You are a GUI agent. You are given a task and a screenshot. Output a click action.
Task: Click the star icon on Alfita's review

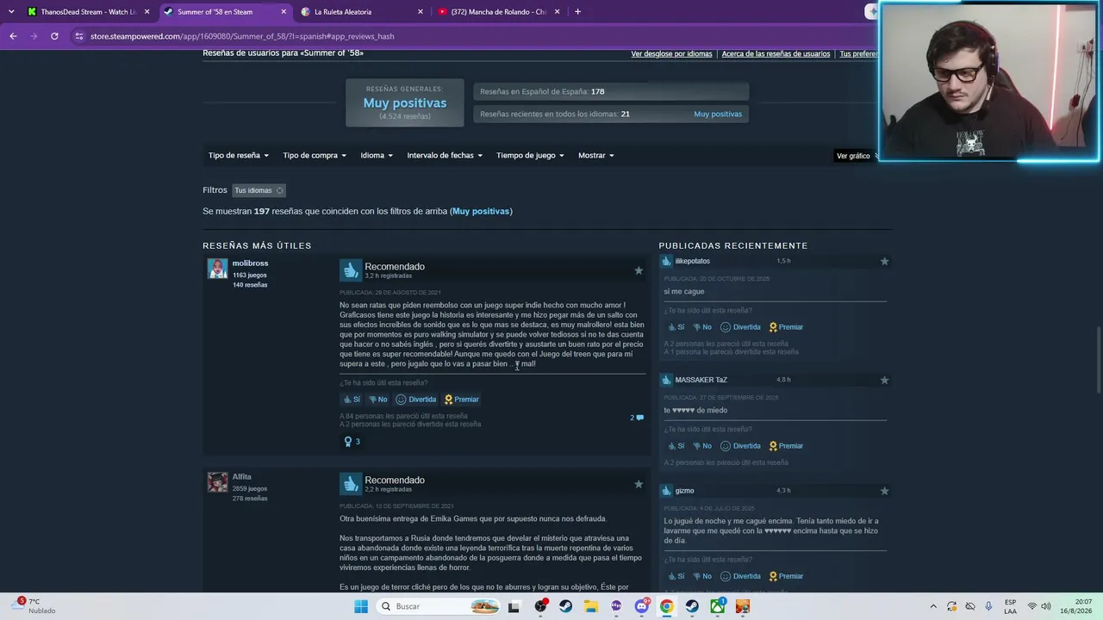coord(639,484)
